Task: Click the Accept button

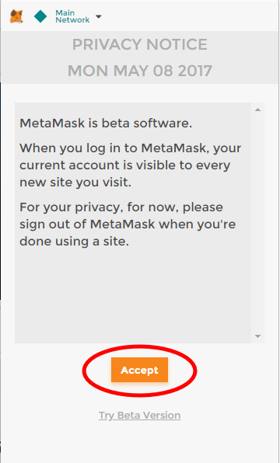Action: pyautogui.click(x=139, y=370)
